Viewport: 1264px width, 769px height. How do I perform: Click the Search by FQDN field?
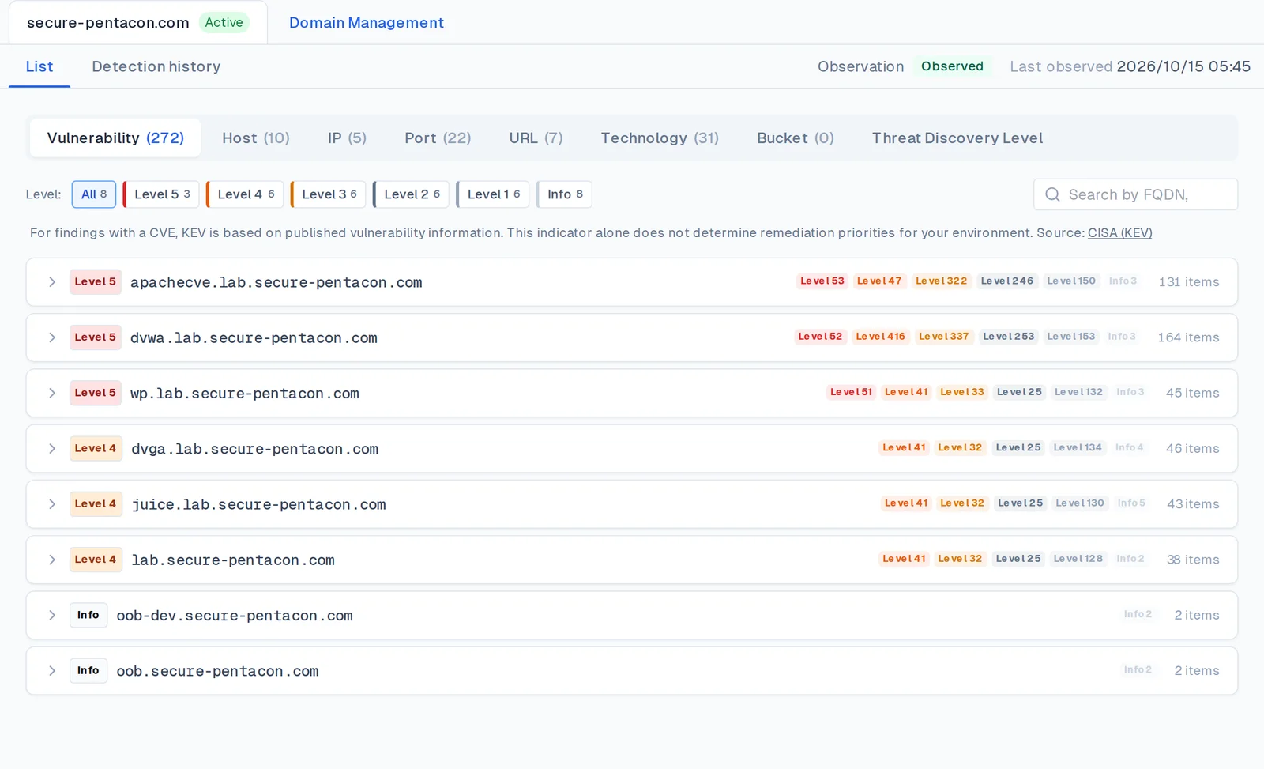coord(1135,194)
